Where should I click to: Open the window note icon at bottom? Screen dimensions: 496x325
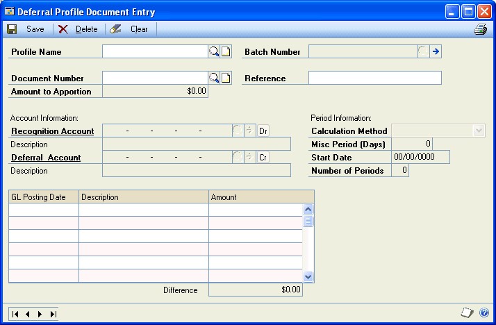(467, 312)
